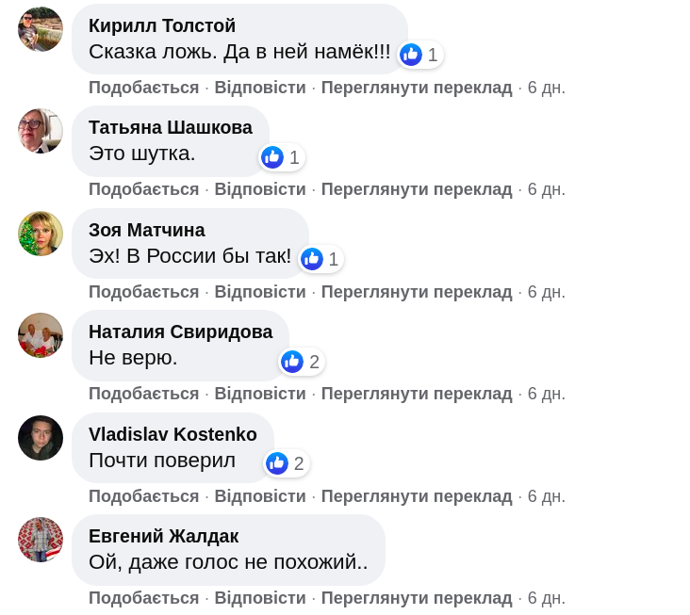Click the name Евгений Жалдак
Screen dimensions: 690x615
pos(163,536)
